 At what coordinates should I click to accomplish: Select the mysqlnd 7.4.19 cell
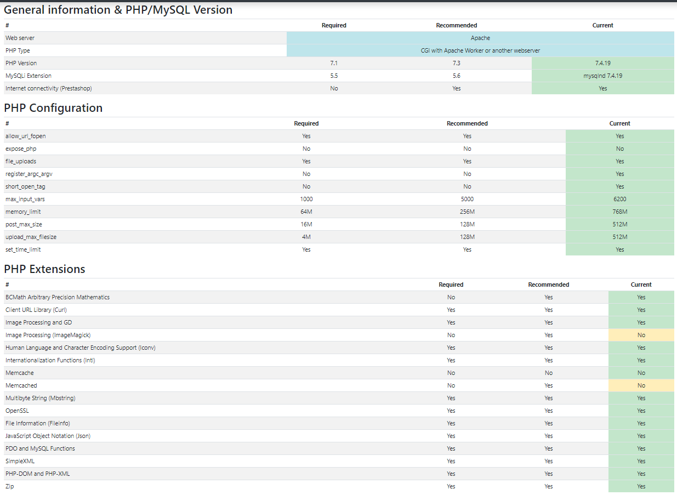602,76
